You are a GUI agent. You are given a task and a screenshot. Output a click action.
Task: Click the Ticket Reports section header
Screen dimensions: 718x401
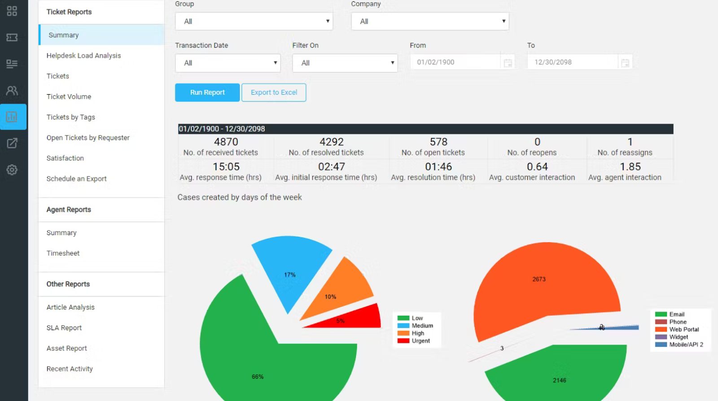click(69, 12)
